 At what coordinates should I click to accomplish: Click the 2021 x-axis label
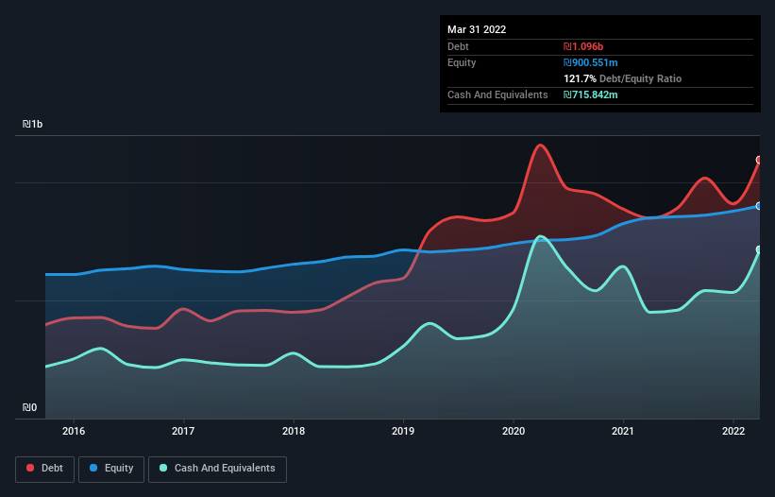[623, 431]
